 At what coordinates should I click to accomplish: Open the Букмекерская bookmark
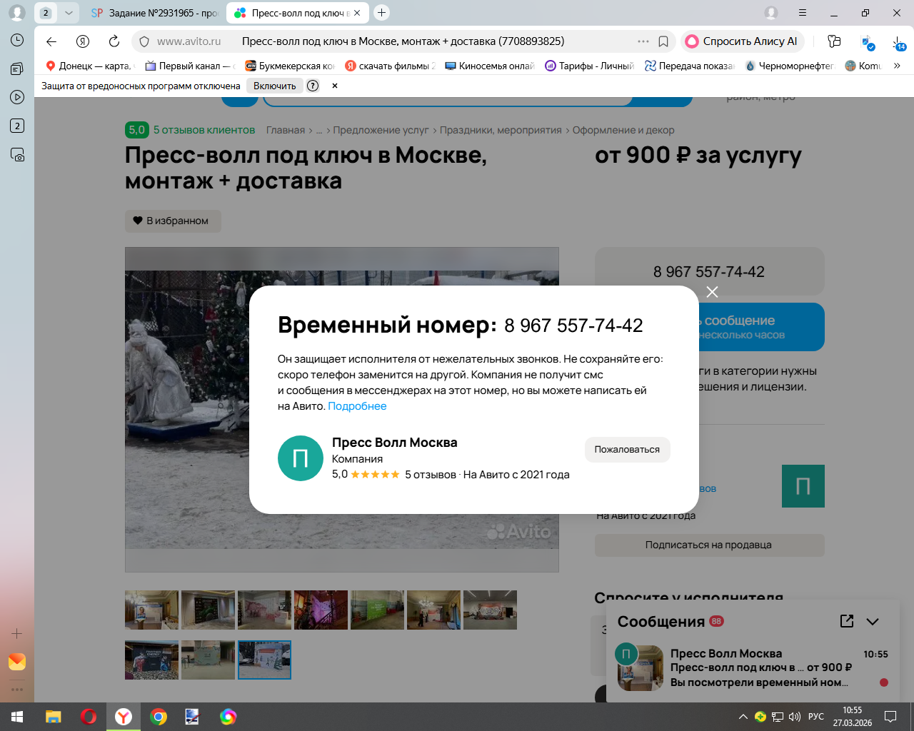290,66
